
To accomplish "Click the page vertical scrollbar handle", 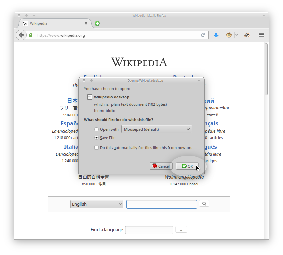I will point(266,69).
